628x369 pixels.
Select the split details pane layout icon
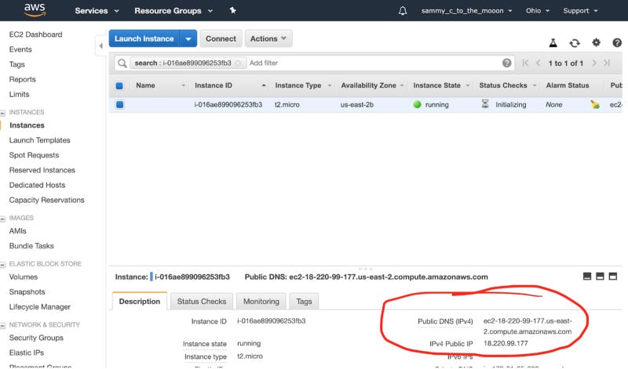(x=600, y=277)
